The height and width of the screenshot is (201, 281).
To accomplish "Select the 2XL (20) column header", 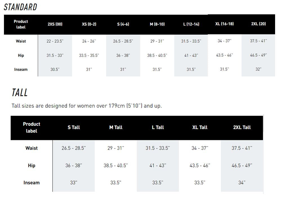I will [x=258, y=24].
